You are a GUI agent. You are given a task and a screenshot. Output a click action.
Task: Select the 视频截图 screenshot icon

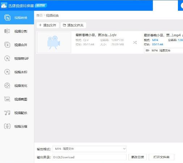pos(7,99)
